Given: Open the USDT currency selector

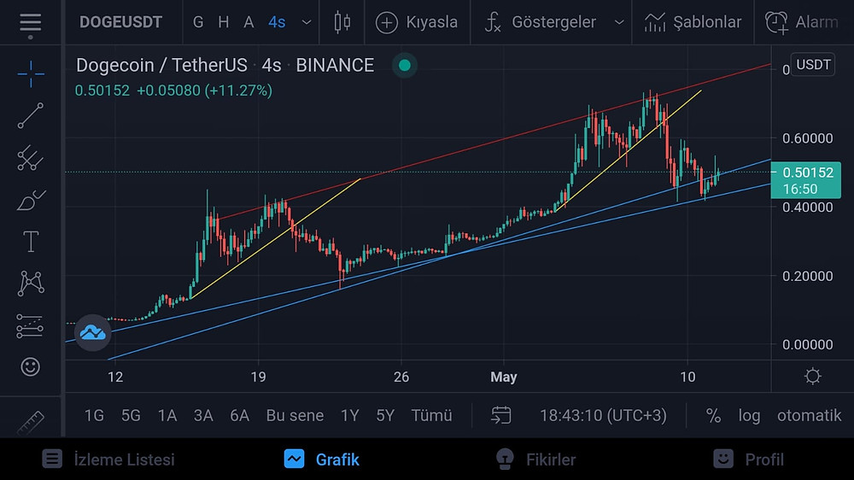Looking at the screenshot, I should coord(813,65).
